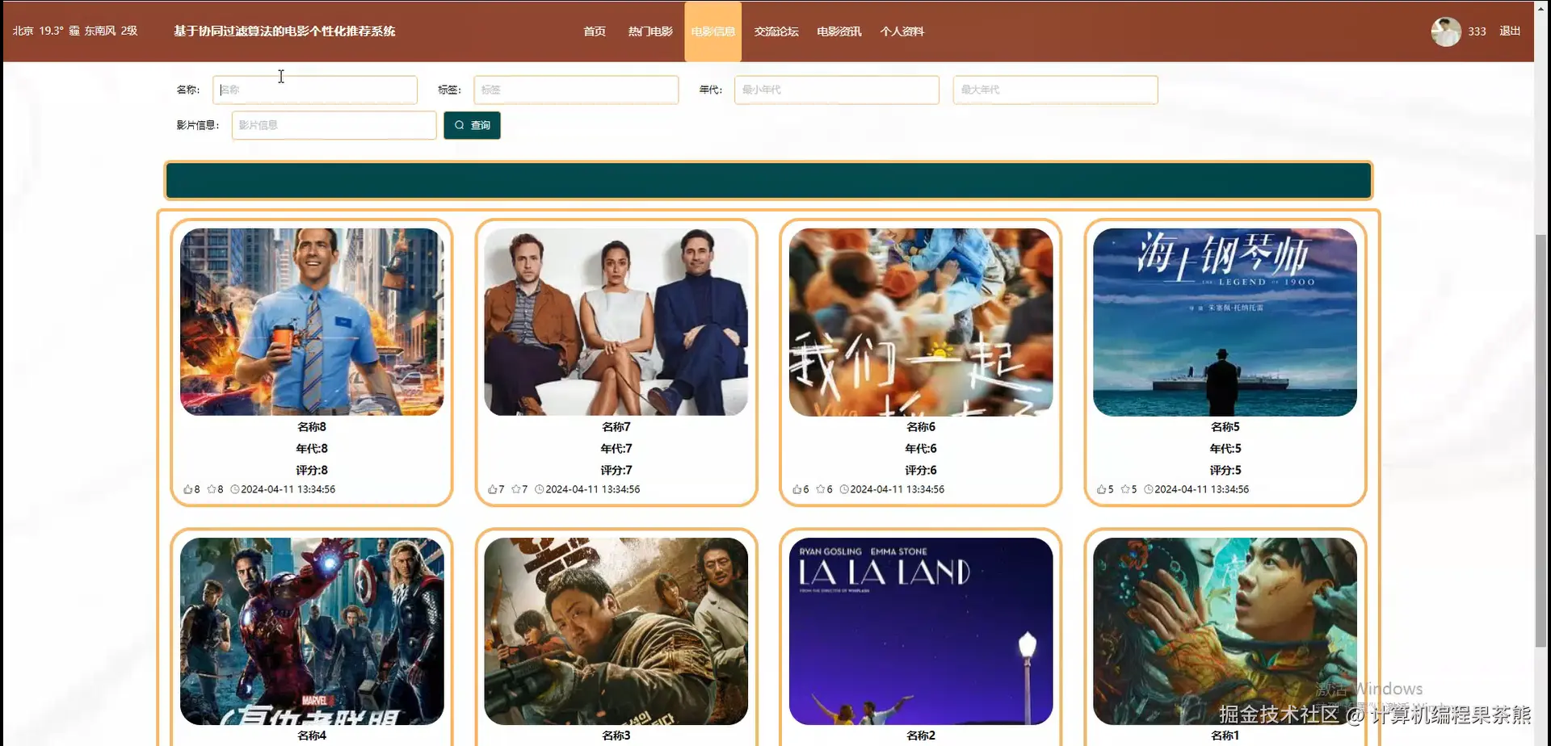Click the user avatar in the header

[1446, 31]
